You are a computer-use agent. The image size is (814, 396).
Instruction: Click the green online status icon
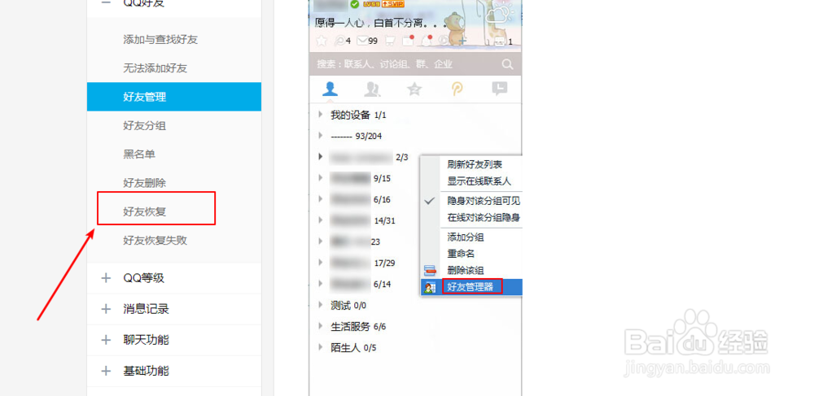coord(355,3)
